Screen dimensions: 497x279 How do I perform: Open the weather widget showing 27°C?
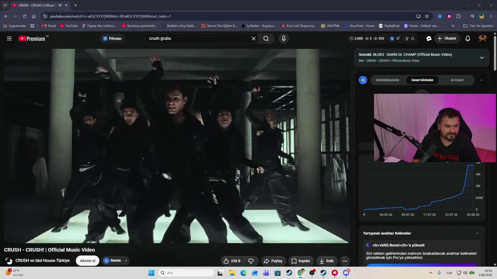[14, 273]
